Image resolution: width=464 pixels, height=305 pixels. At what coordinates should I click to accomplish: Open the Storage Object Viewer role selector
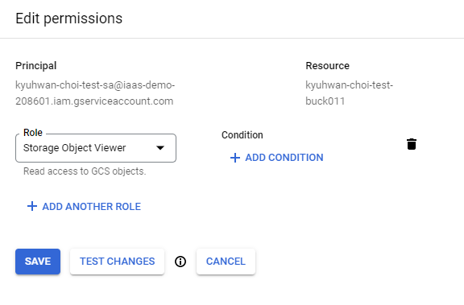[96, 148]
